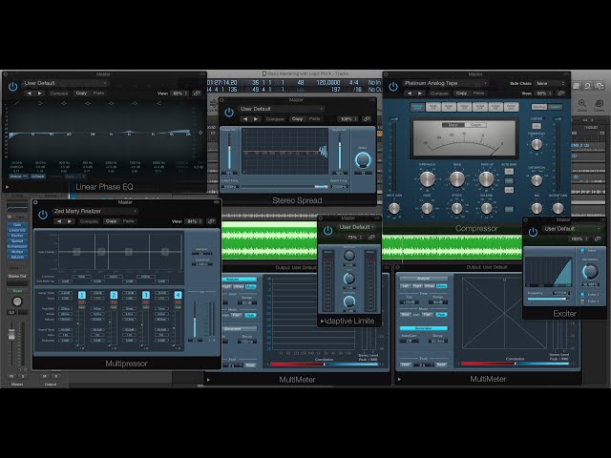Select Linear EQ slot in channel strip
The height and width of the screenshot is (458, 611).
click(x=17, y=230)
